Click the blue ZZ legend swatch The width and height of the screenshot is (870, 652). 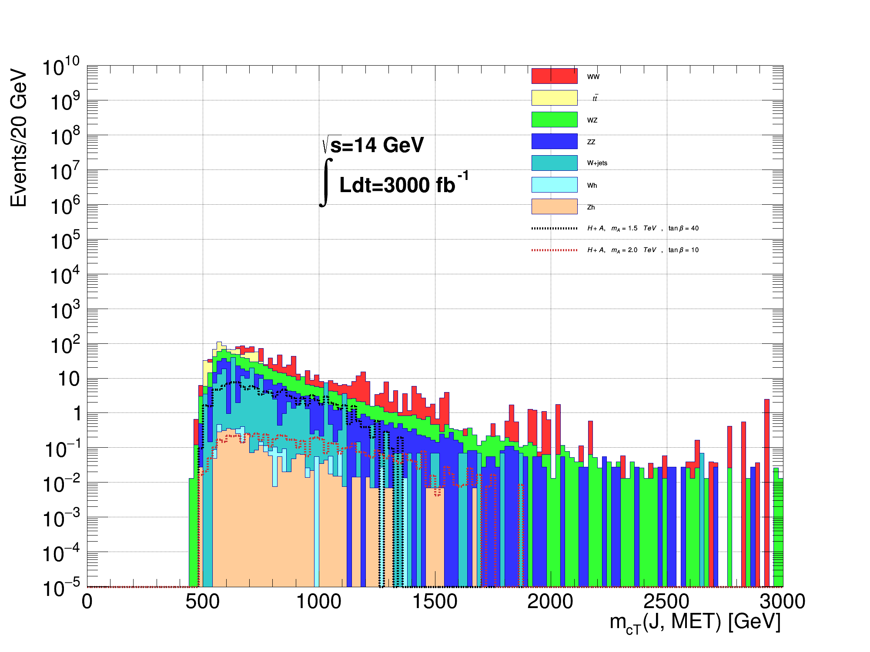(x=554, y=141)
